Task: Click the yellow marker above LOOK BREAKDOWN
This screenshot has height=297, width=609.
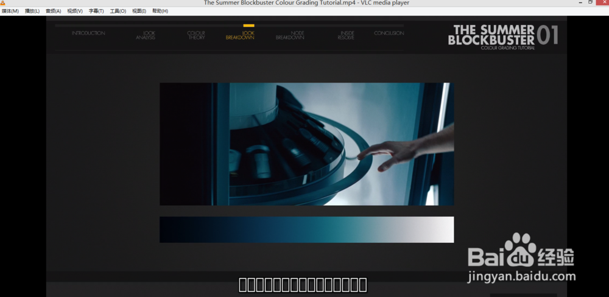Action: coord(249,26)
